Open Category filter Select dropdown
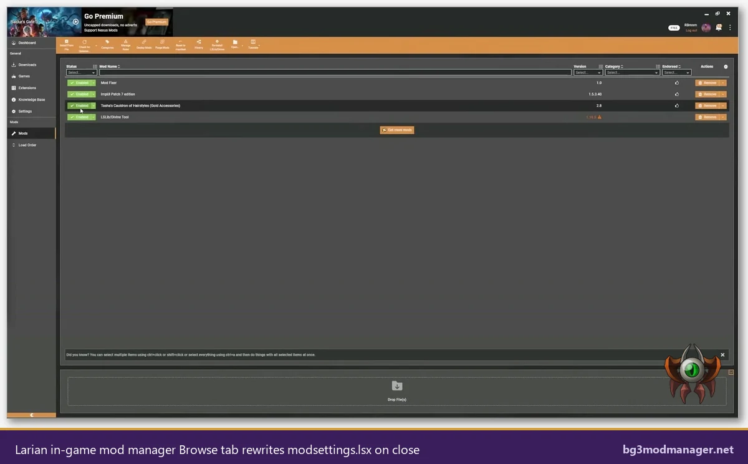 click(x=632, y=72)
